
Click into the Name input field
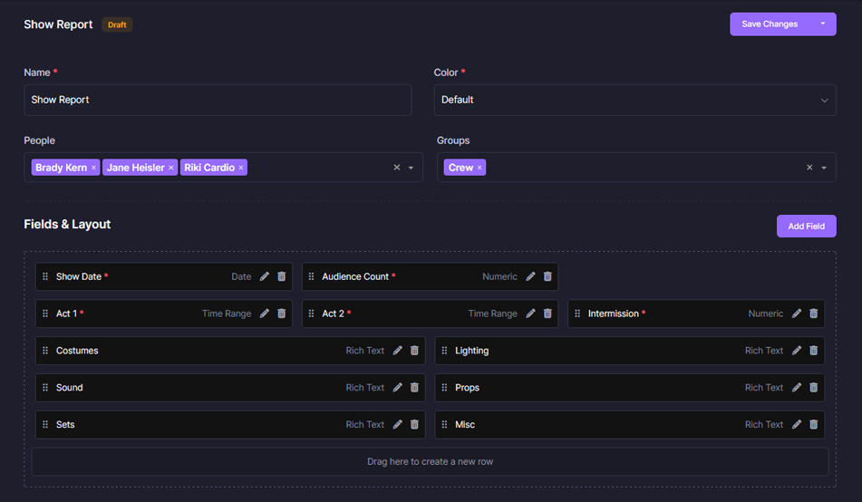(x=218, y=100)
